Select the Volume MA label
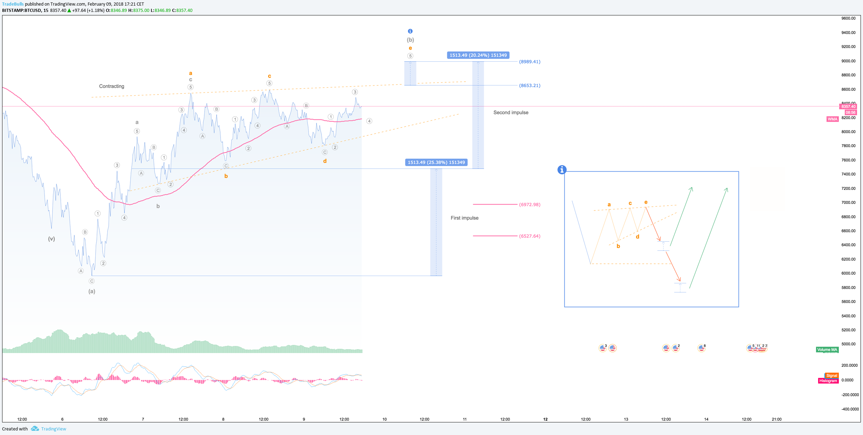 [x=827, y=350]
